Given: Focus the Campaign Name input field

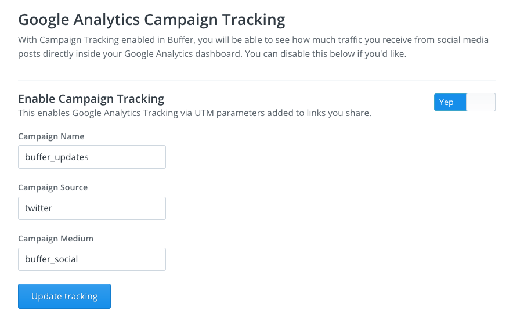Looking at the screenshot, I should coord(92,157).
